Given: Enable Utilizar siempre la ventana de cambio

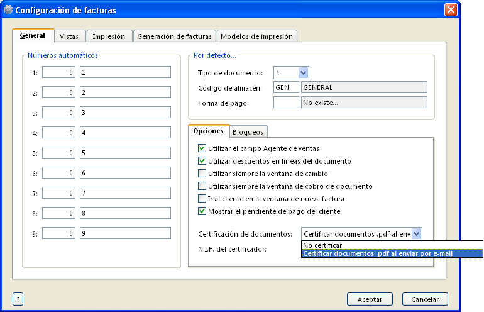Looking at the screenshot, I should click(202, 174).
